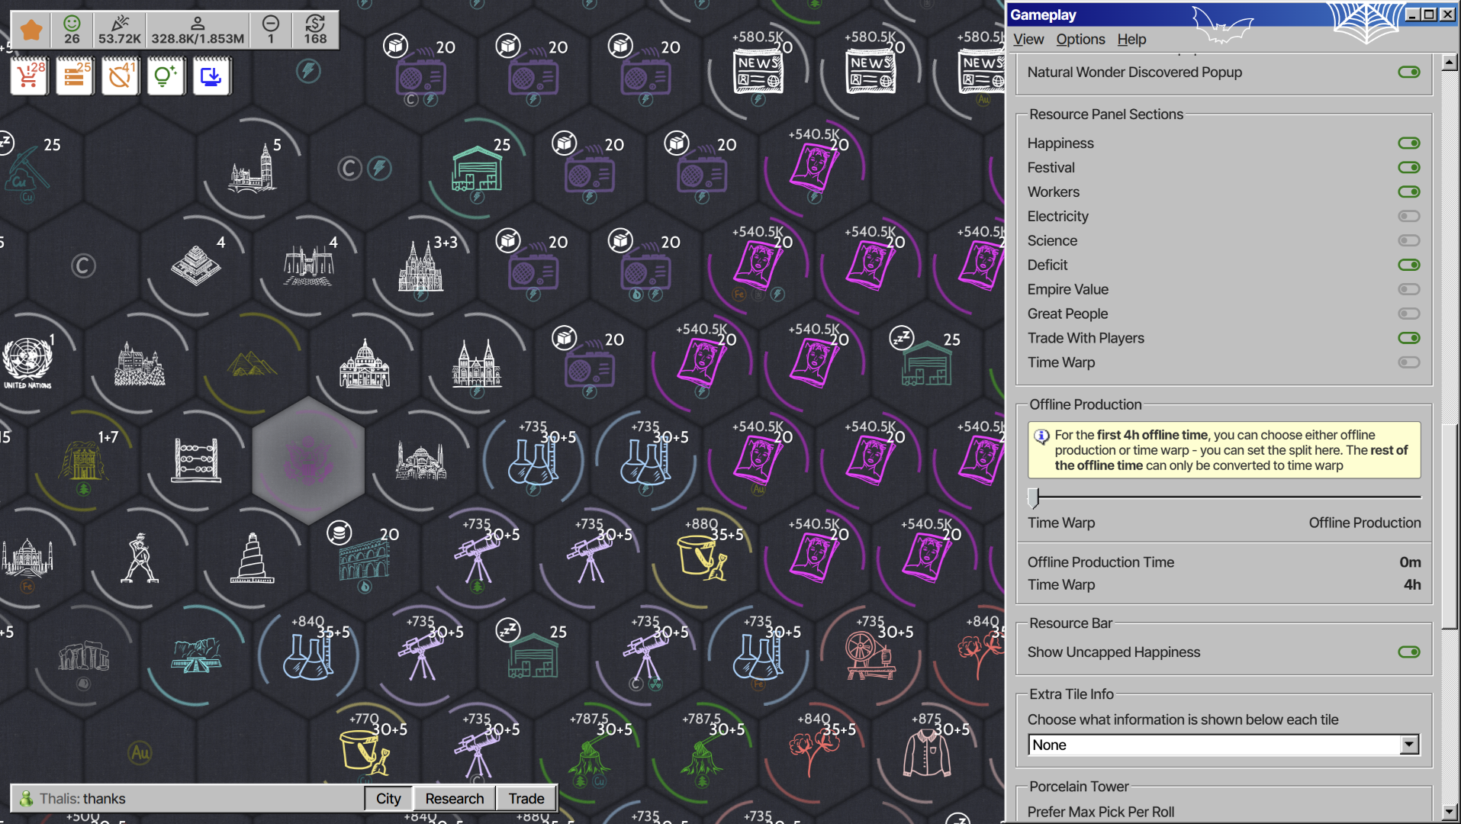Select the Big Ben wonder tile
Screen dimensions: 1461x824
coord(253,168)
